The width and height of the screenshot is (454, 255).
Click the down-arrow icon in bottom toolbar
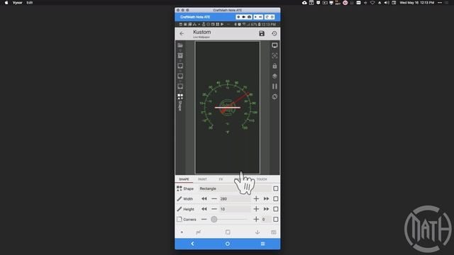pyautogui.click(x=258, y=232)
